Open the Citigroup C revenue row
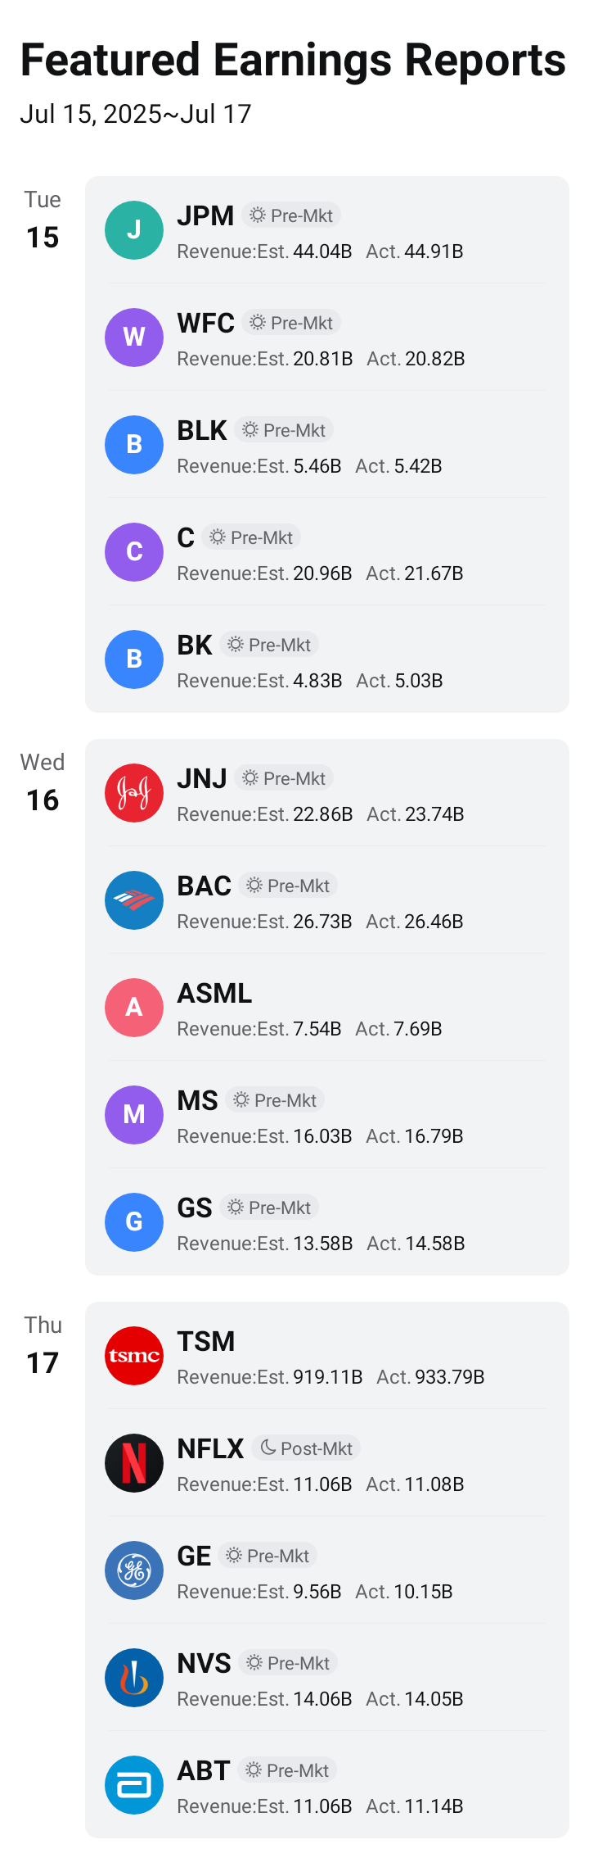Viewport: 589px width, 1858px height. [327, 552]
